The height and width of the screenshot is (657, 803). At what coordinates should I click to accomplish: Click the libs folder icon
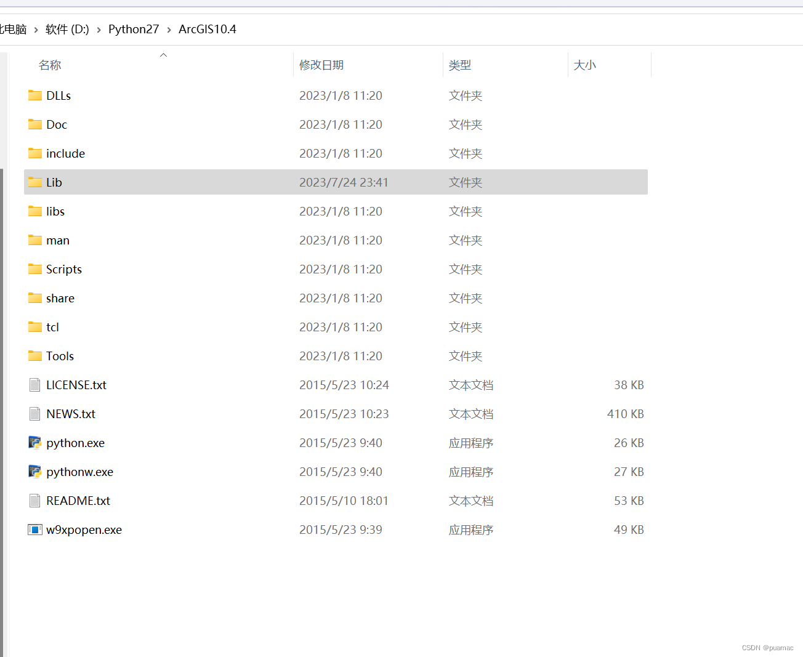click(x=35, y=211)
